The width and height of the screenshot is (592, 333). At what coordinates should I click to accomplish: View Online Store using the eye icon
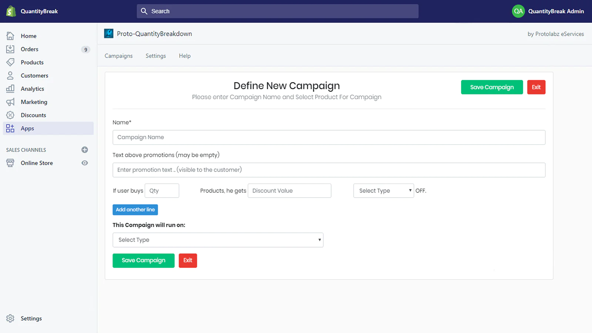(x=85, y=163)
